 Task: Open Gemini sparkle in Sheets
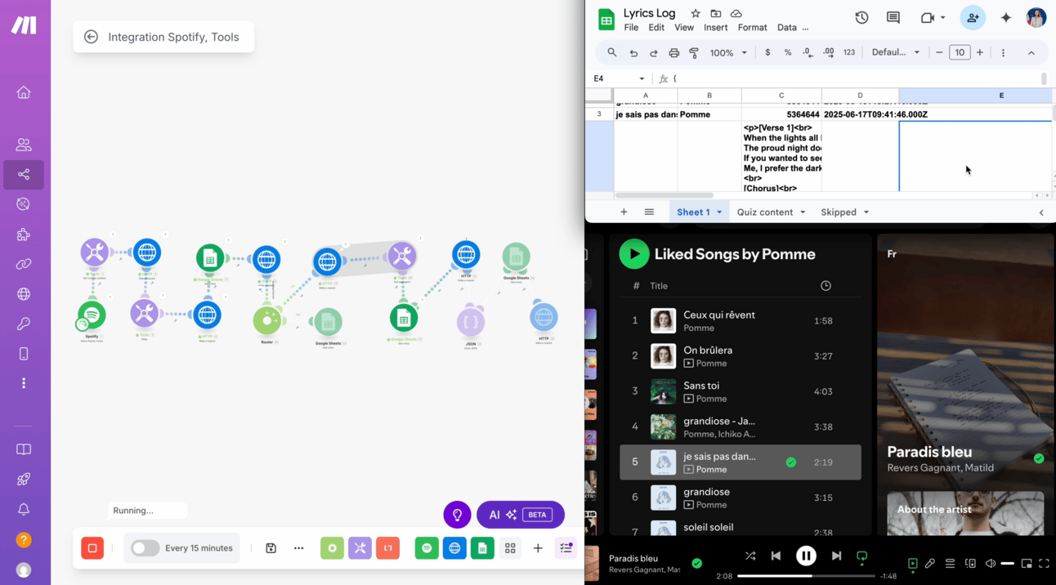point(1006,17)
